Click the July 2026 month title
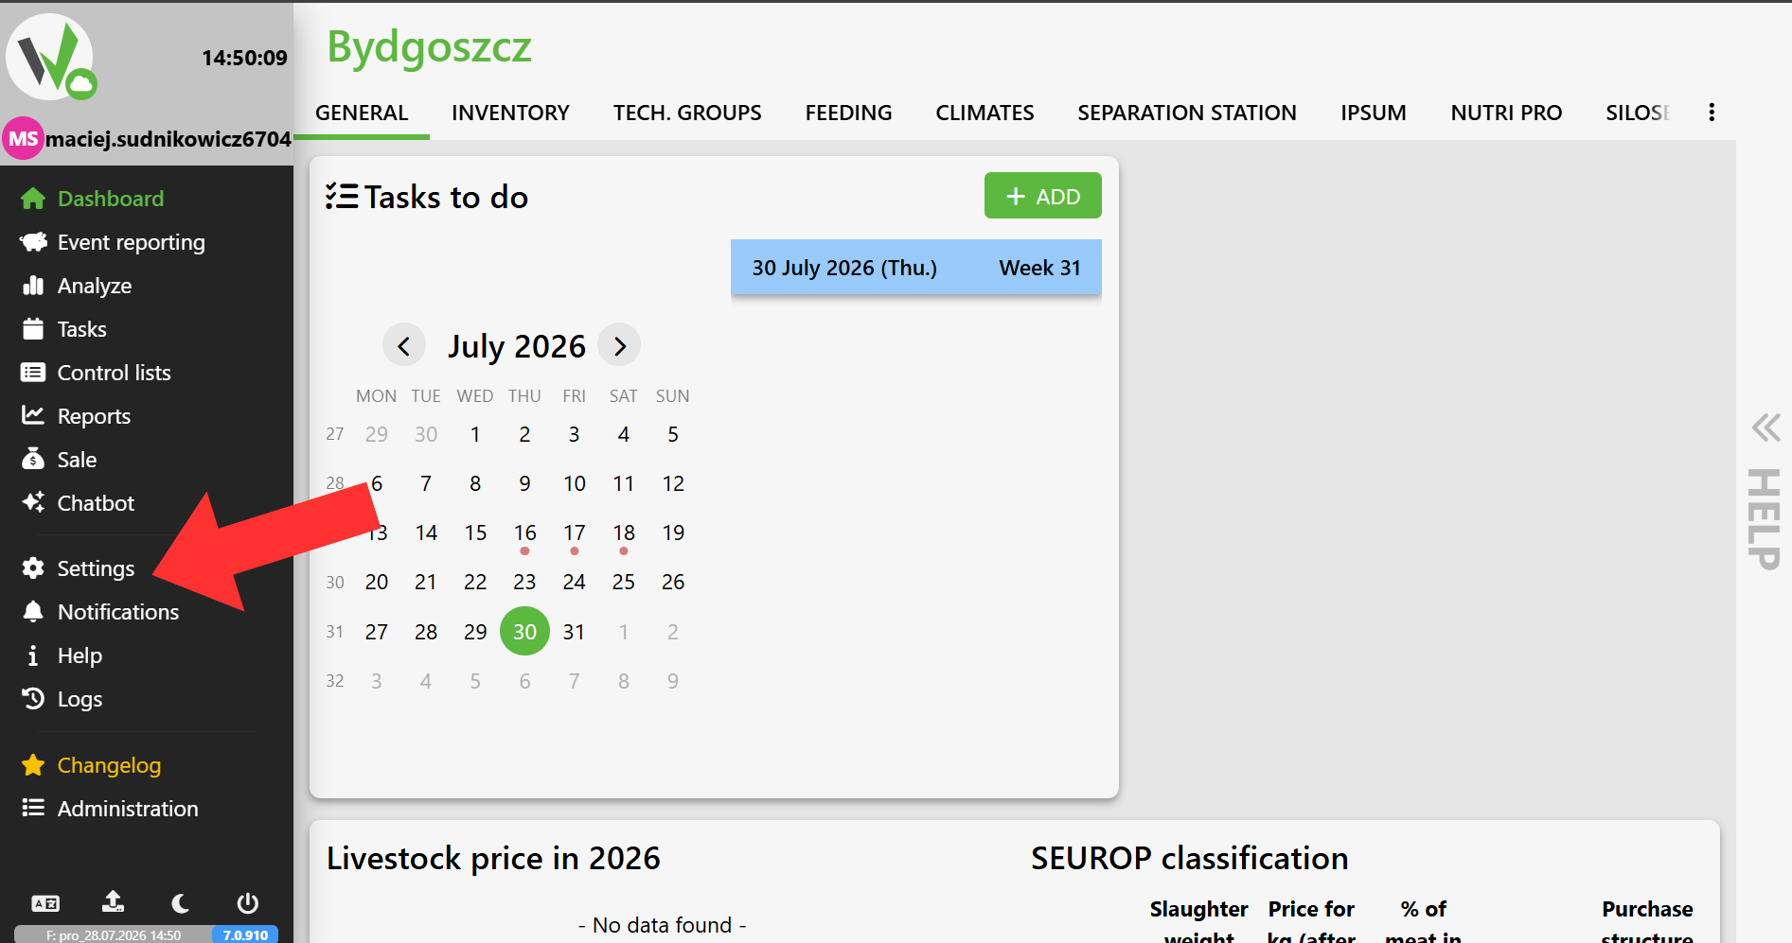 517,346
